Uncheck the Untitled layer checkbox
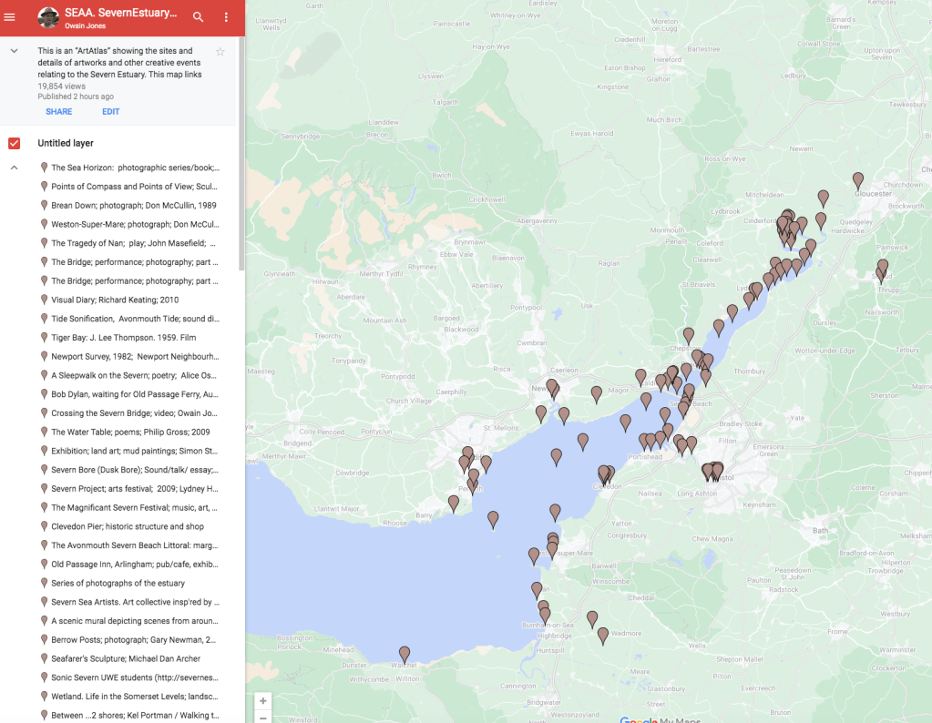This screenshot has width=932, height=723. click(x=14, y=143)
